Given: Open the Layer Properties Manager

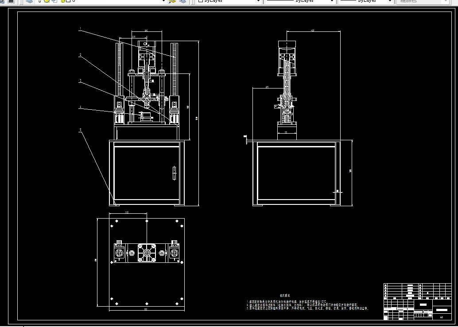Looking at the screenshot, I should 29,1.
